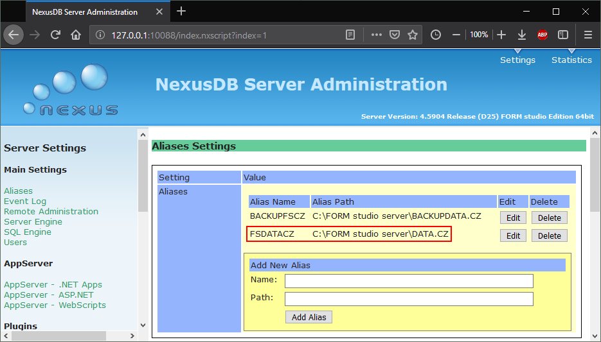This screenshot has width=601, height=342.
Task: Edit the FSDATACZ alias
Action: [x=513, y=235]
